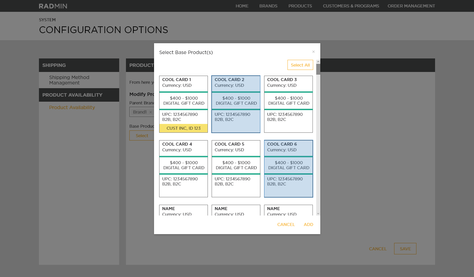Click the RADMIN logo in the header
This screenshot has height=277, width=474.
(x=53, y=6)
